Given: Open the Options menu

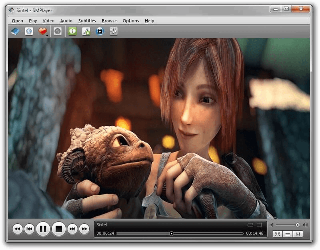Looking at the screenshot, I should point(131,21).
